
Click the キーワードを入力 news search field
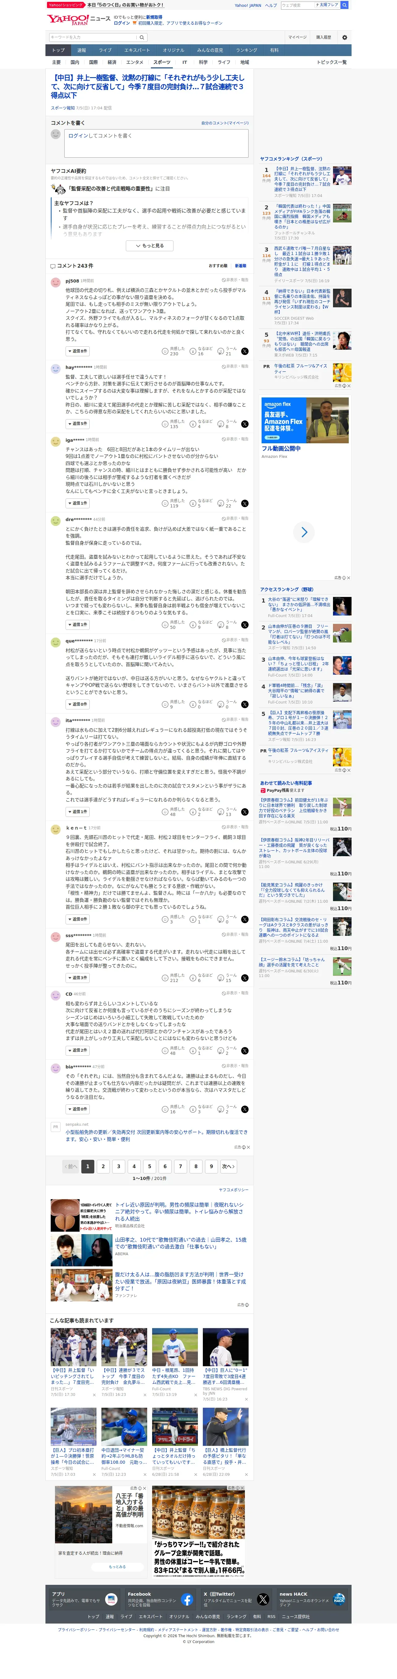click(92, 37)
